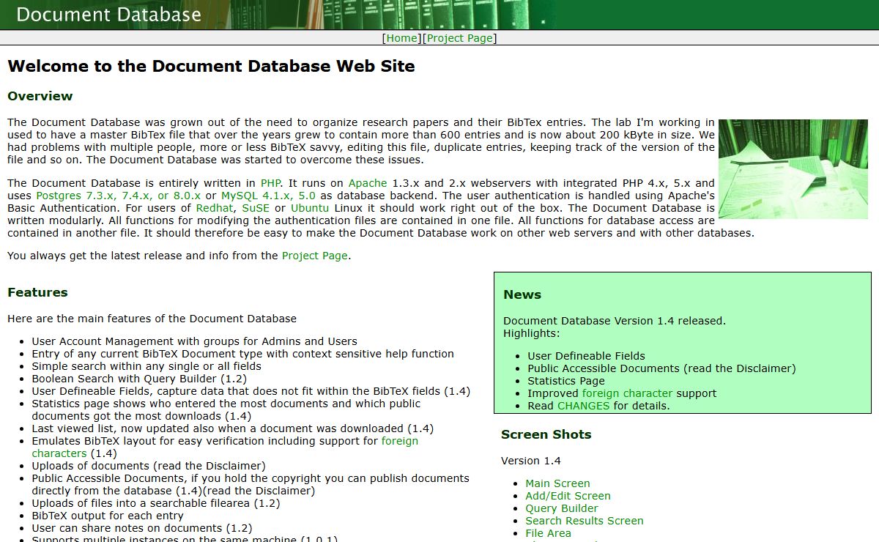Click 'Simple search within any single or all fields'
The image size is (879, 542).
click(x=146, y=366)
